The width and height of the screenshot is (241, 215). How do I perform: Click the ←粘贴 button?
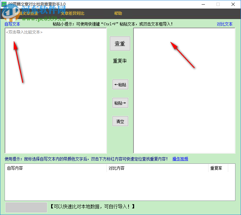[120, 84]
